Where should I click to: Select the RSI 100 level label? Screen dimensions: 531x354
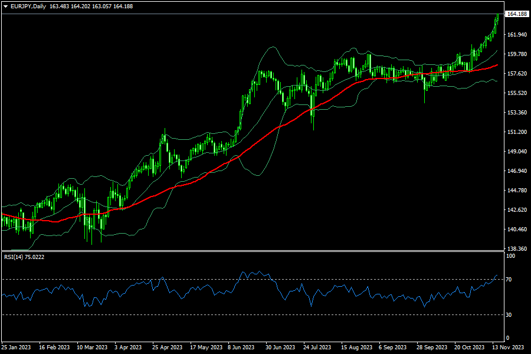[x=510, y=256]
